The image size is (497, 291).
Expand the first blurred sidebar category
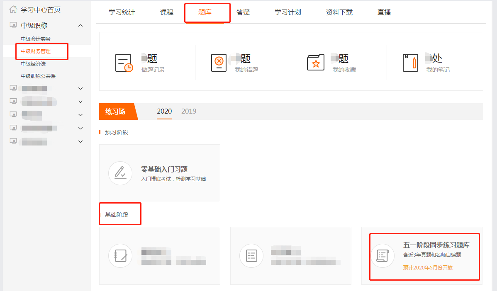pyautogui.click(x=80, y=88)
